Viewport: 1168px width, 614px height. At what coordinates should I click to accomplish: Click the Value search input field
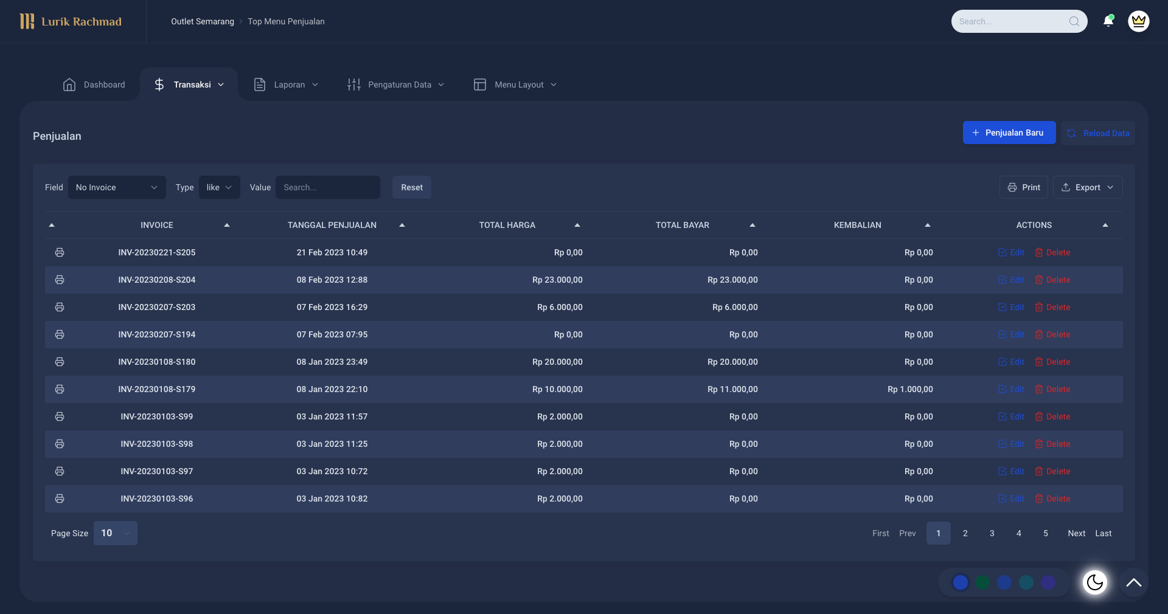pos(328,187)
